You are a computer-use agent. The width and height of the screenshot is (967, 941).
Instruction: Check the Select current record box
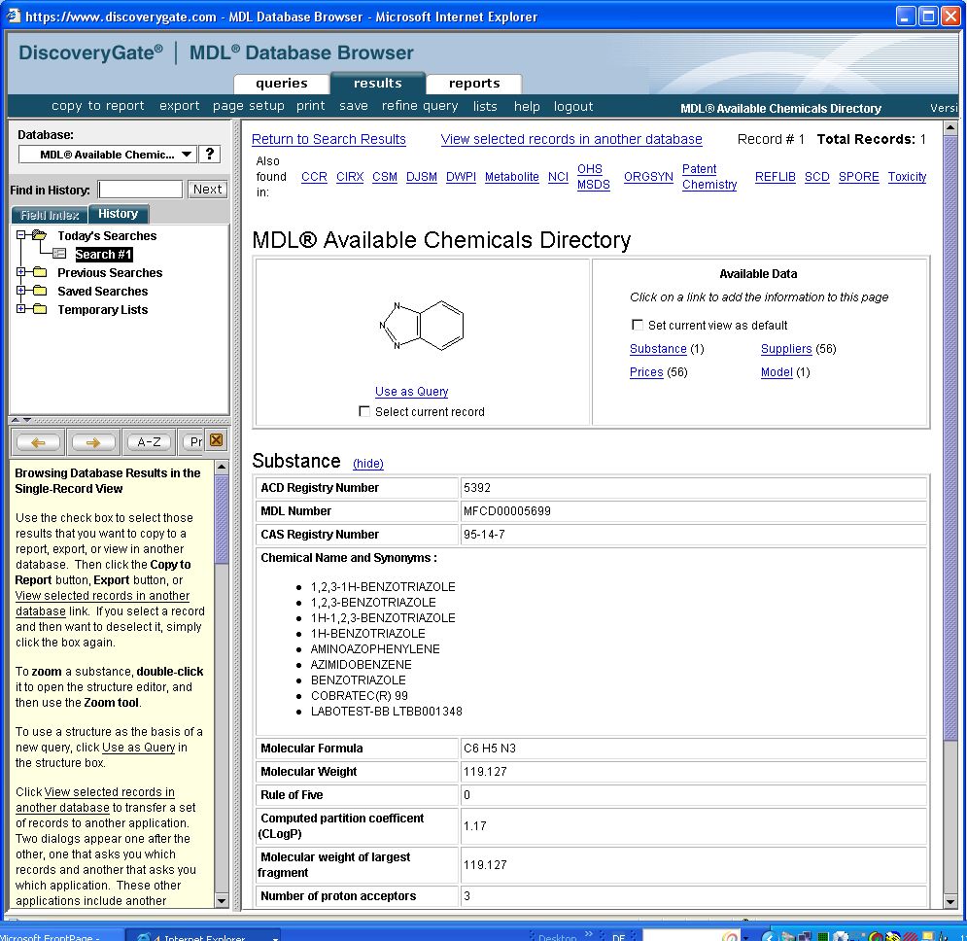pyautogui.click(x=364, y=412)
